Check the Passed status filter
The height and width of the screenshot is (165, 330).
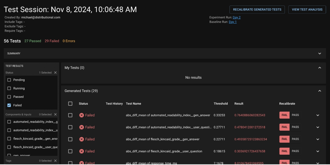(9, 97)
